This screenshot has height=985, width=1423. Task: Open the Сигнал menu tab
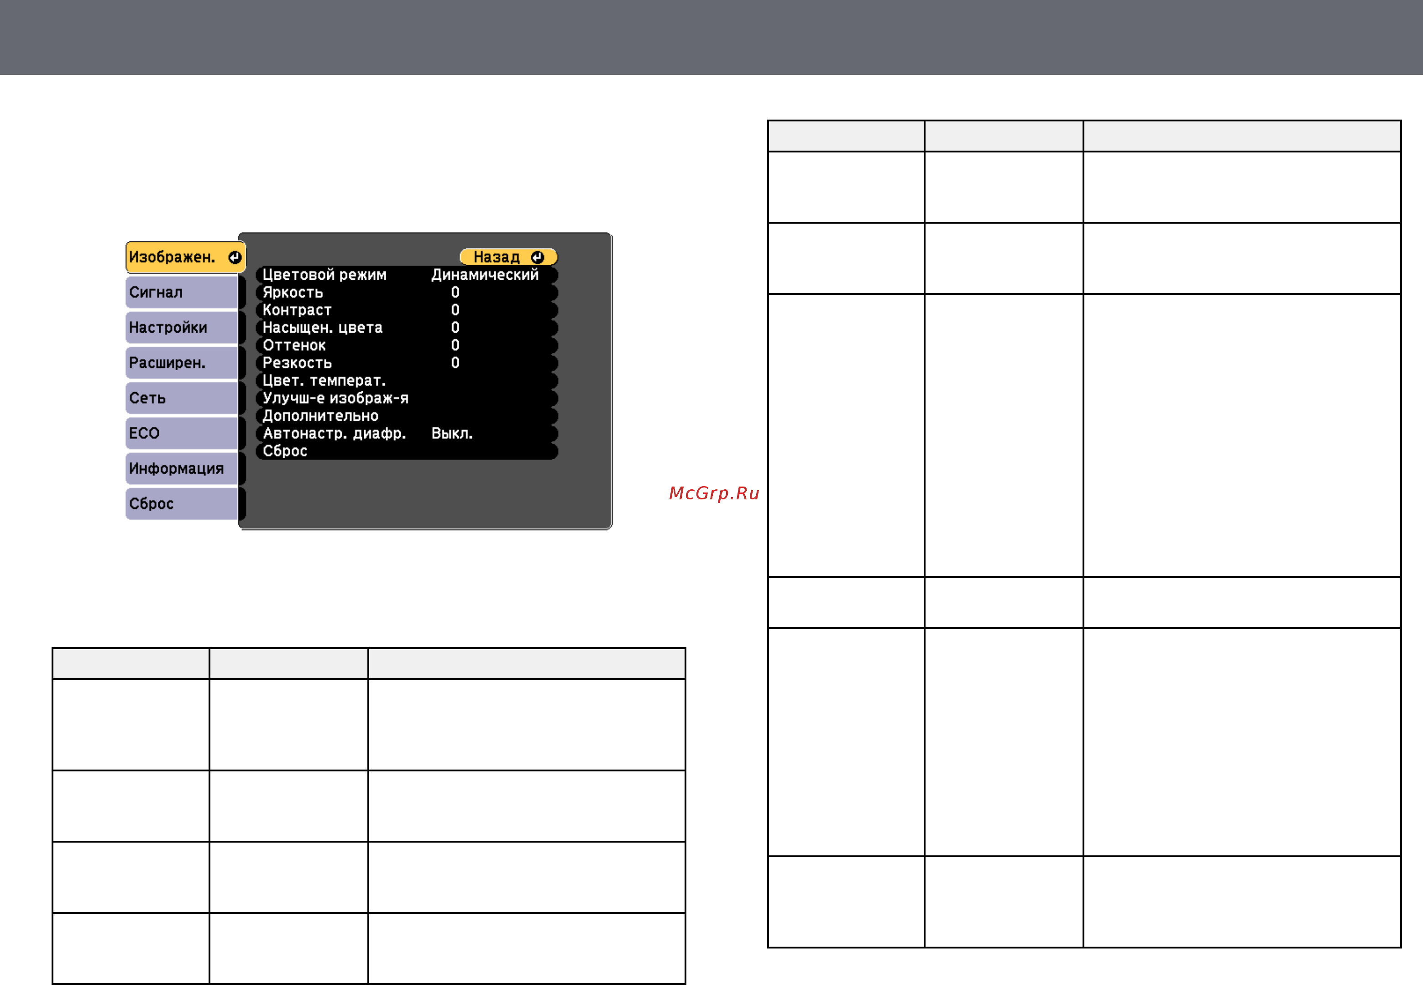pos(182,292)
